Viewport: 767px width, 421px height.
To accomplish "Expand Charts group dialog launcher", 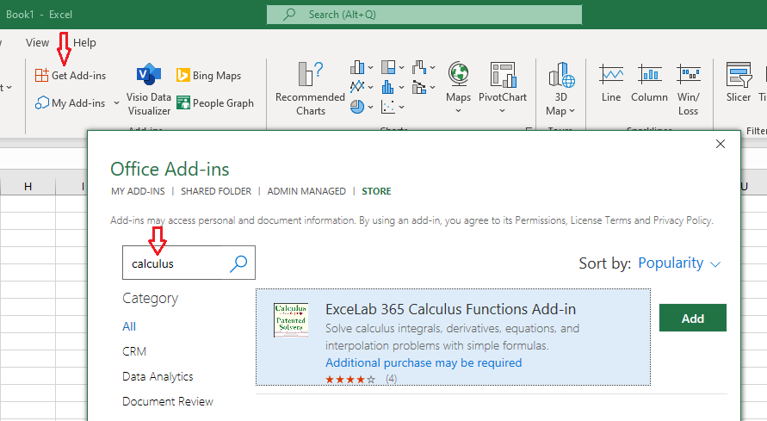I will (529, 130).
